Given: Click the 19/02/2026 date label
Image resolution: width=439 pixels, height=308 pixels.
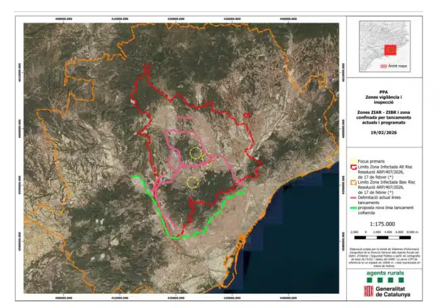Looking at the screenshot, I should [x=384, y=133].
